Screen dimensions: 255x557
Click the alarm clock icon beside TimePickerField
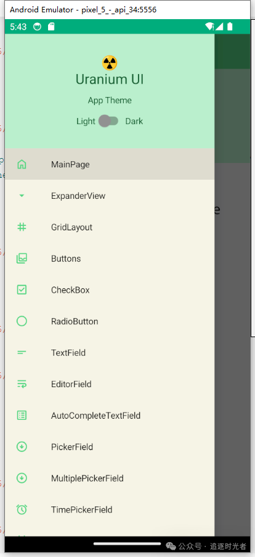pos(22,509)
